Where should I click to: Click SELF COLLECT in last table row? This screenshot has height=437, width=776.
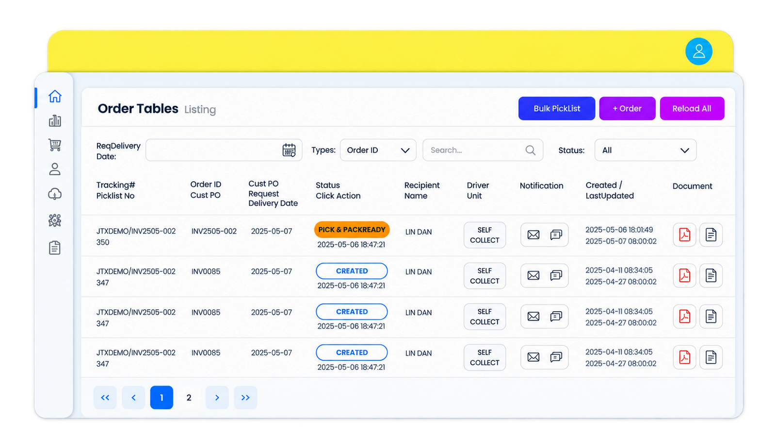tap(485, 357)
